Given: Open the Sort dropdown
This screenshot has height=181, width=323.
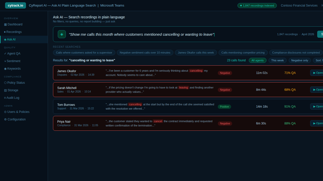Looking at the screenshot, I should click(x=318, y=60).
